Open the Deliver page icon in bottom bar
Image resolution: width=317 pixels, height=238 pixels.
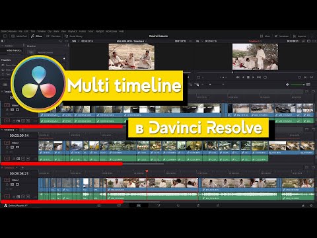[218, 206]
